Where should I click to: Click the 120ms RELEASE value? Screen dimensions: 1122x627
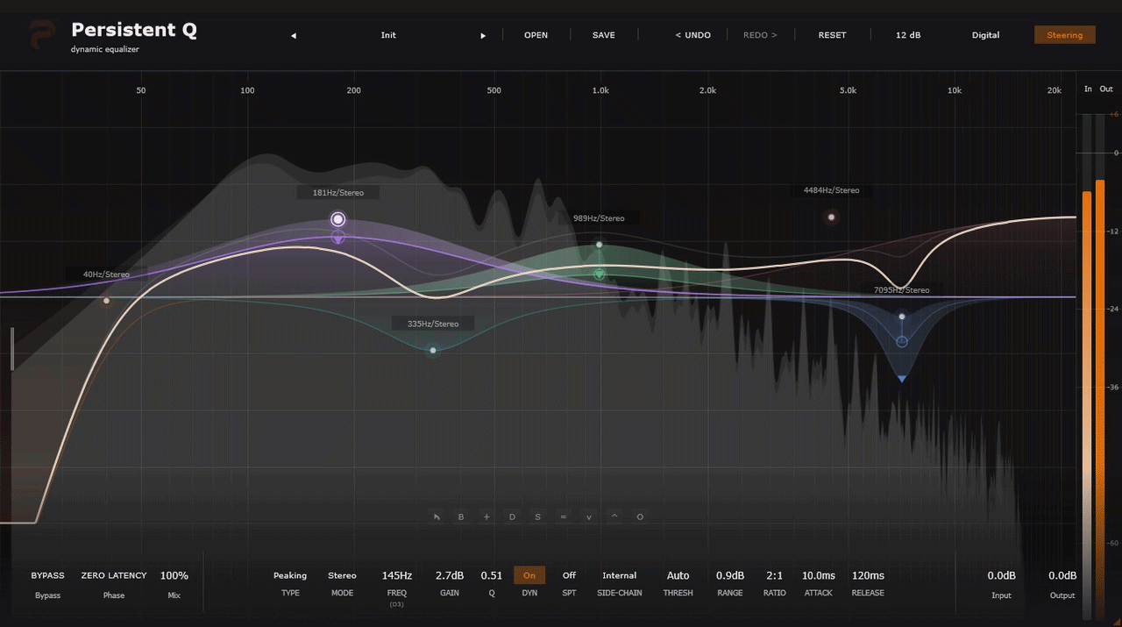(868, 575)
